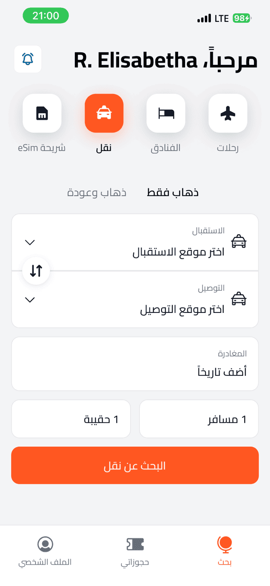Open الملف الشخصي via the profile icon
The height and width of the screenshot is (586, 270).
[x=45, y=544]
